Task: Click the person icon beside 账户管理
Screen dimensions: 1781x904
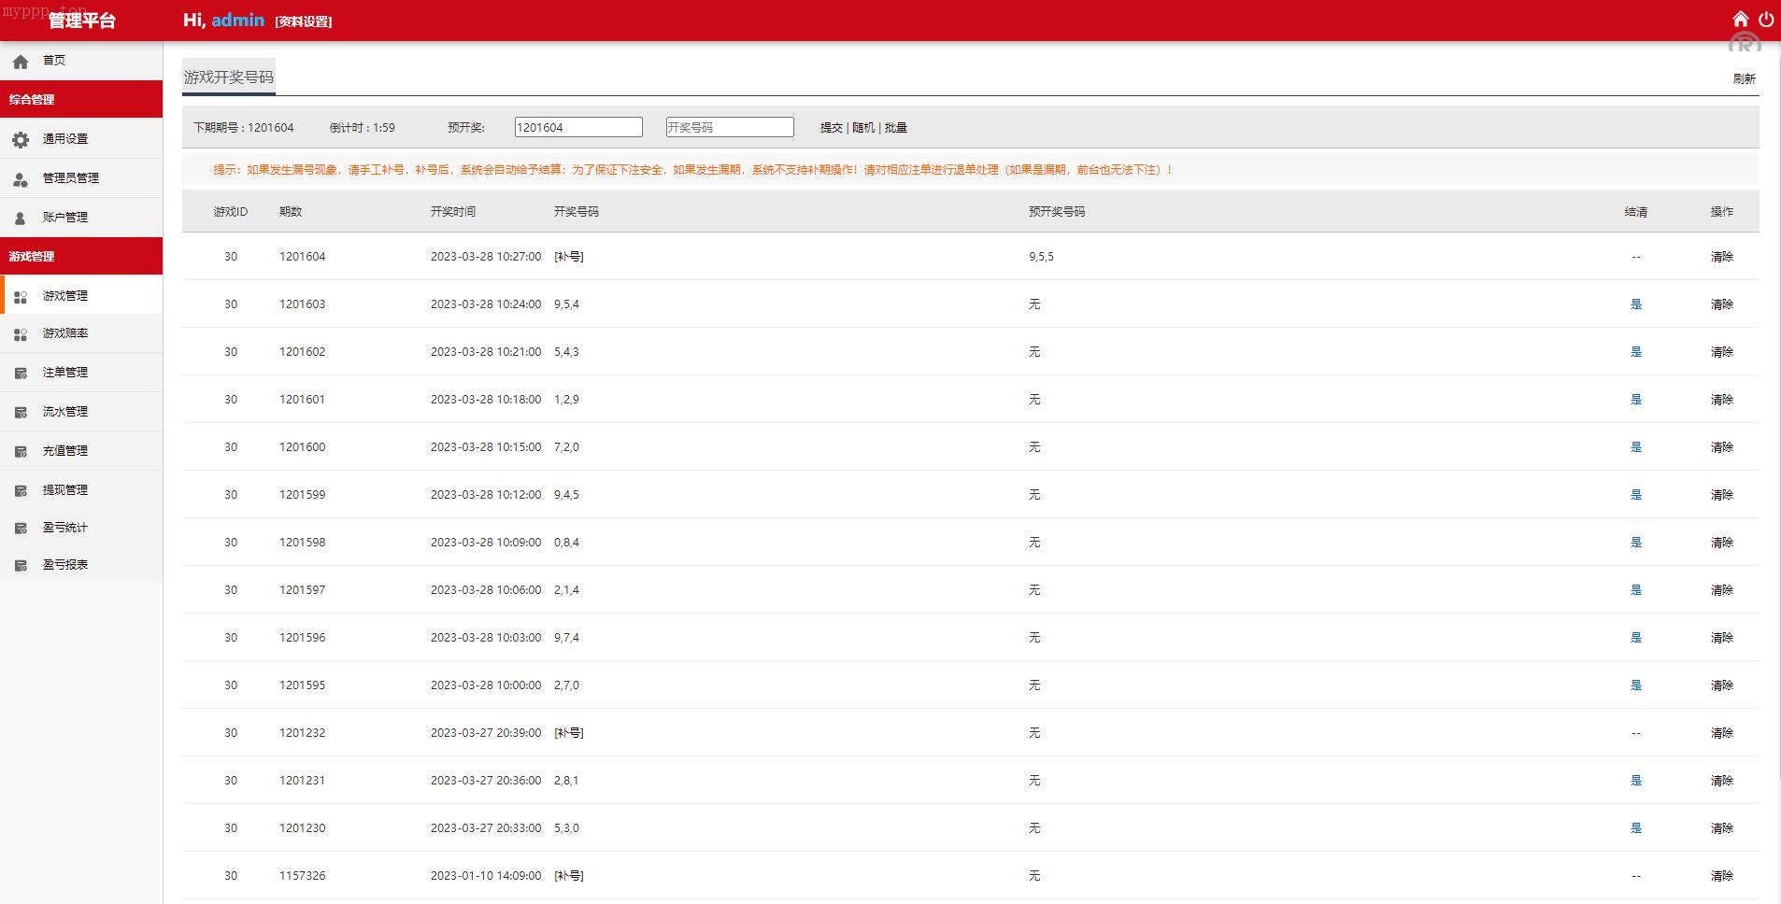Action: click(21, 218)
